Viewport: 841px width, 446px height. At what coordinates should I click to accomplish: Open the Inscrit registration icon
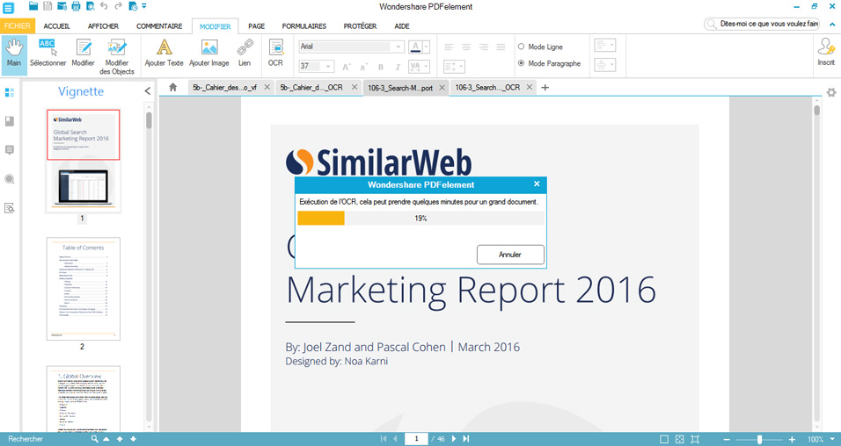(x=826, y=53)
